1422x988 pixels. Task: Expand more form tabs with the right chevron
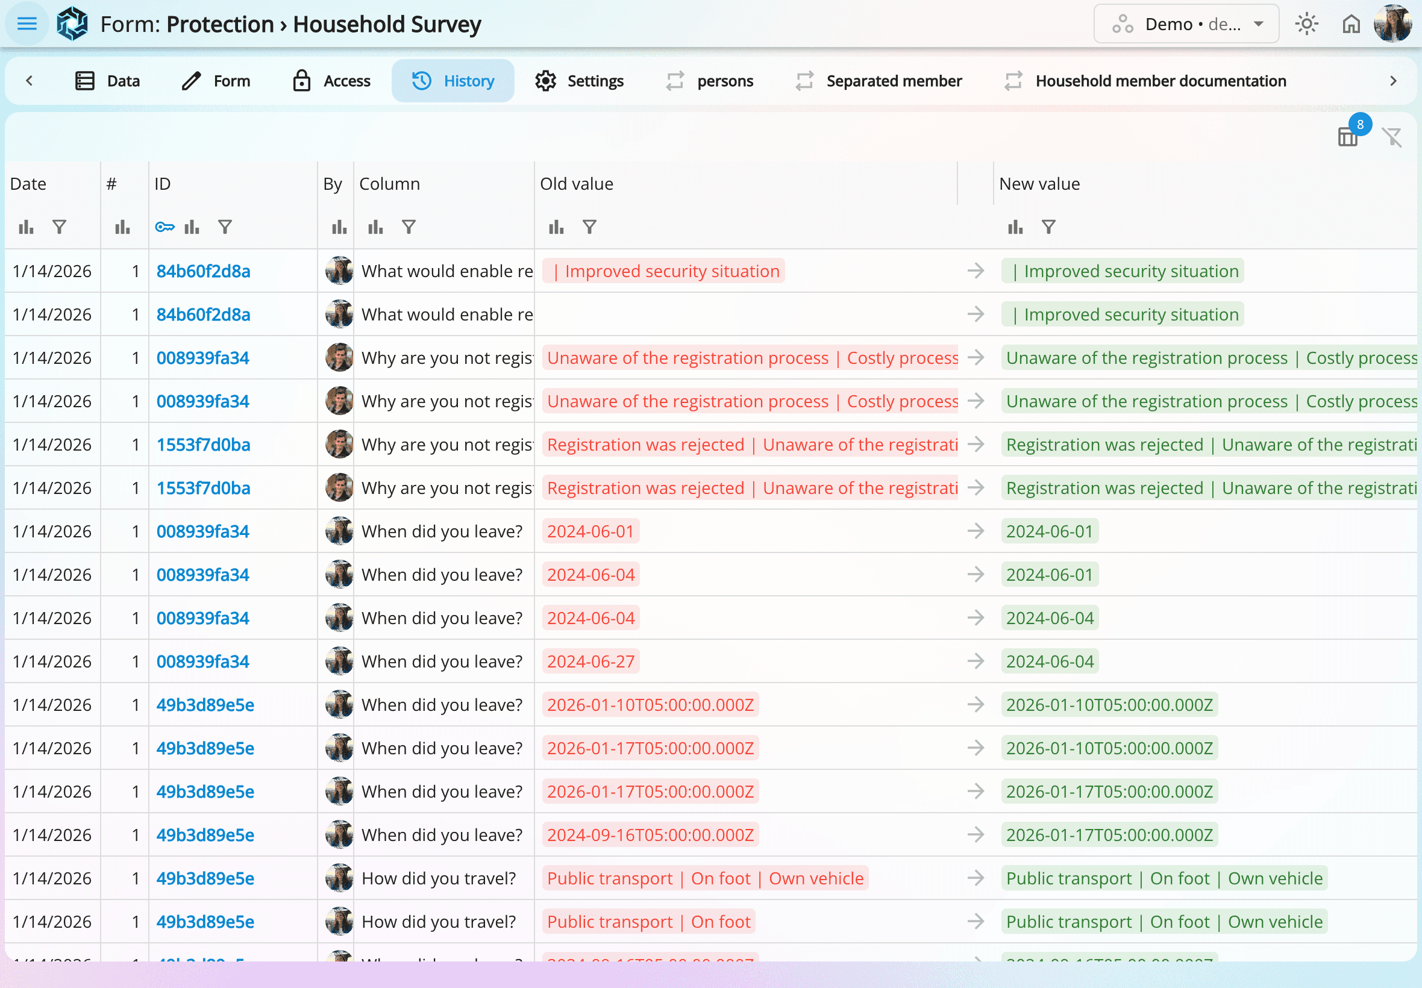(1394, 81)
